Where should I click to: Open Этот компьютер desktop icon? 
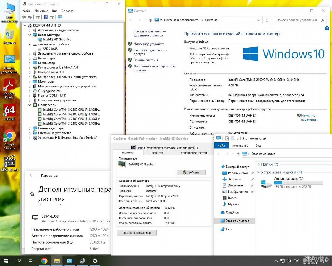click(x=9, y=12)
